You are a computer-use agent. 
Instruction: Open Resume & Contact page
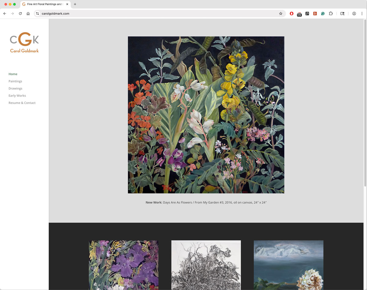pos(22,103)
